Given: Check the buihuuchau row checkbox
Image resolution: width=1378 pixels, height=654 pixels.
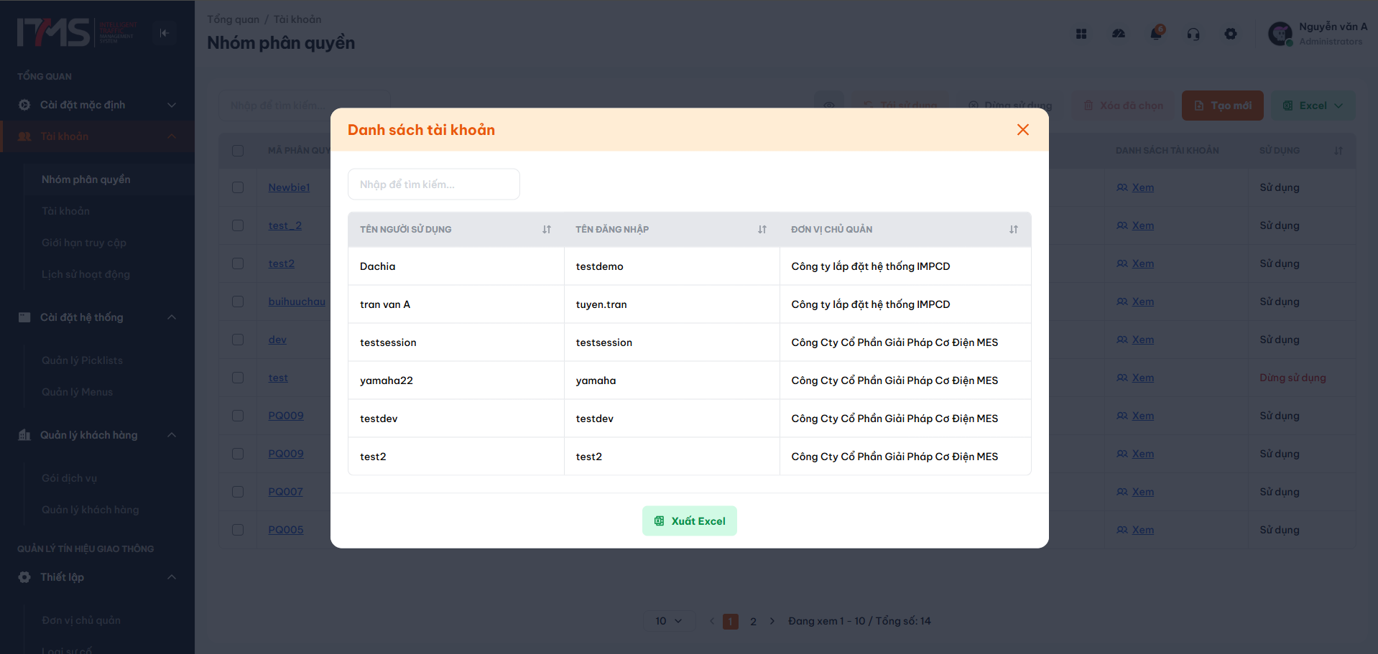Looking at the screenshot, I should click(x=238, y=302).
